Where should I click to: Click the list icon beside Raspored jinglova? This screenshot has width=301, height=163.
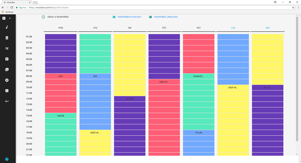150,17
